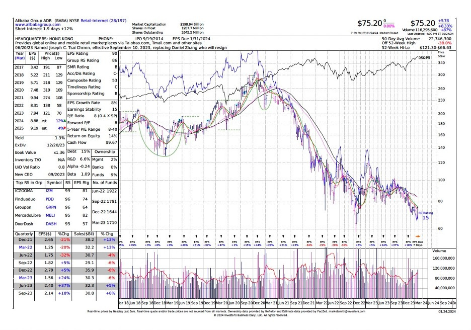Select the Beta 1.09 cell
This screenshot has height=330, width=471.
(78, 174)
